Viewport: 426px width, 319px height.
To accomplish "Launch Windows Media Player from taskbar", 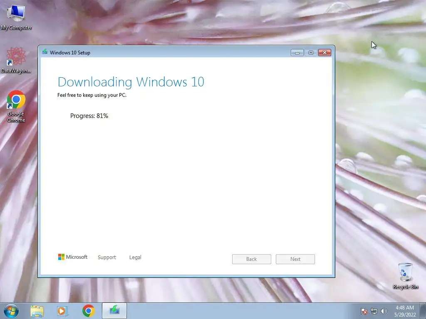I will point(62,311).
